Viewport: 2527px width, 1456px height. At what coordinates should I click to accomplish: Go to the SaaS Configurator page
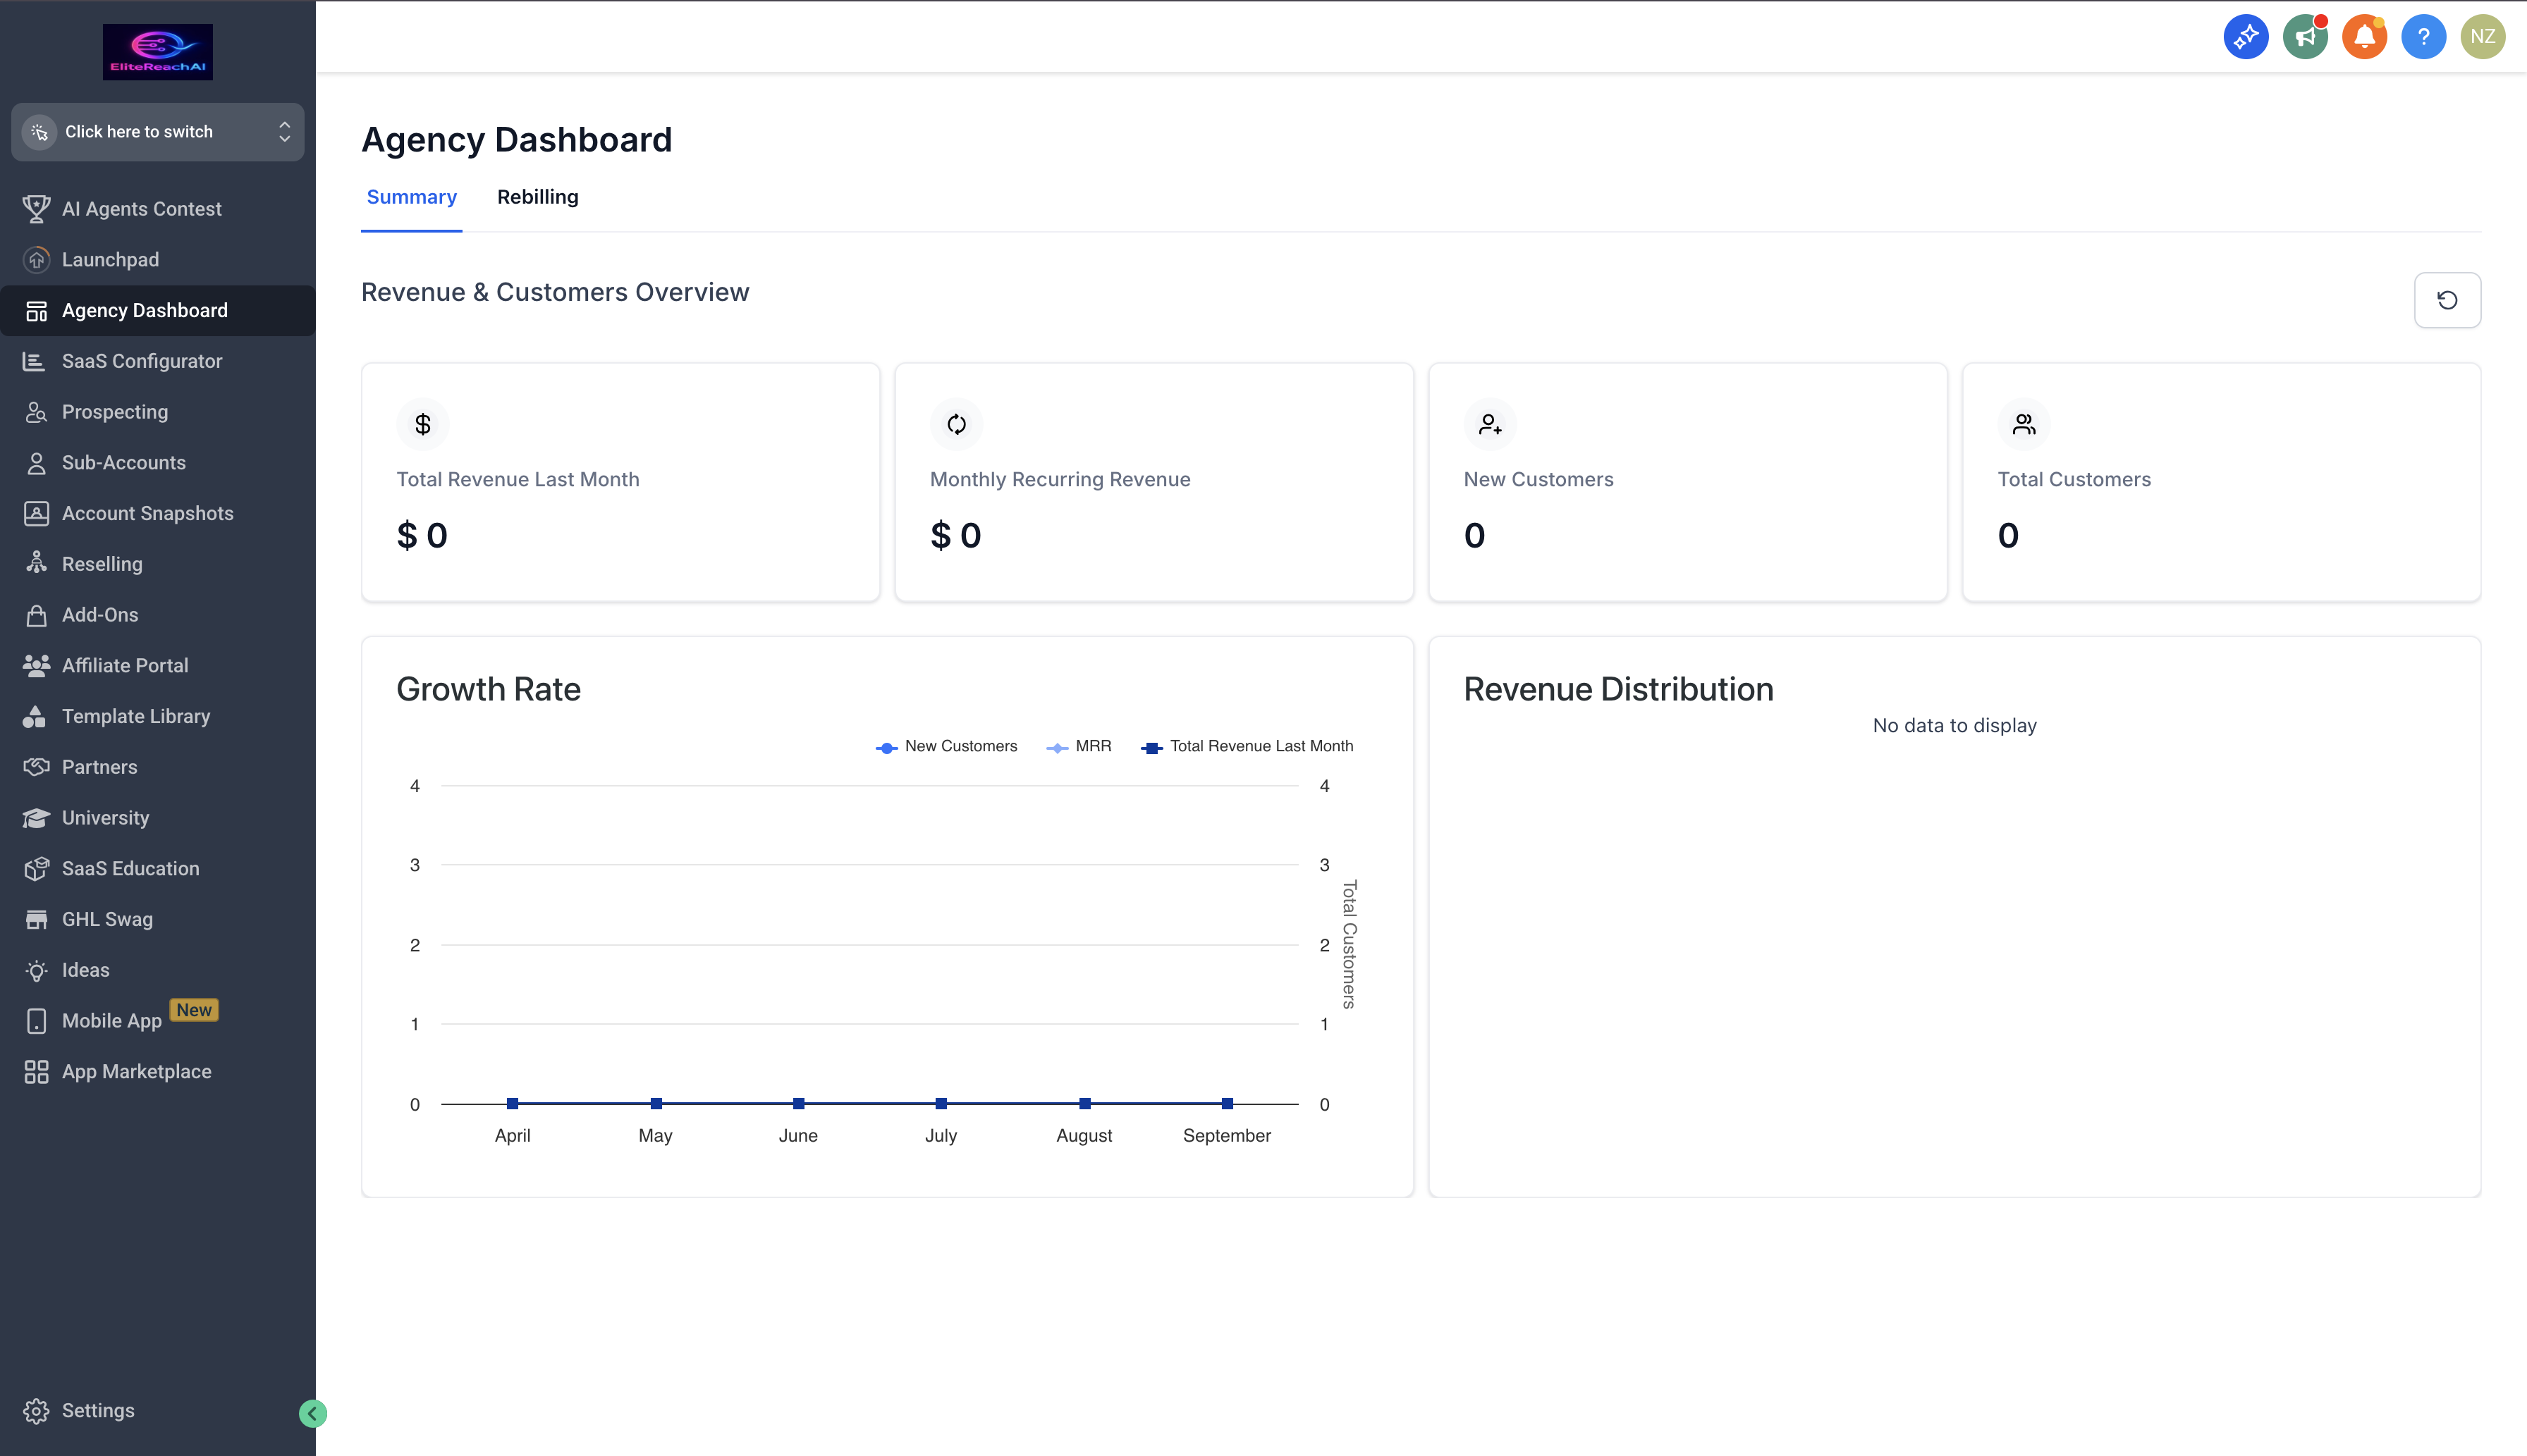141,361
